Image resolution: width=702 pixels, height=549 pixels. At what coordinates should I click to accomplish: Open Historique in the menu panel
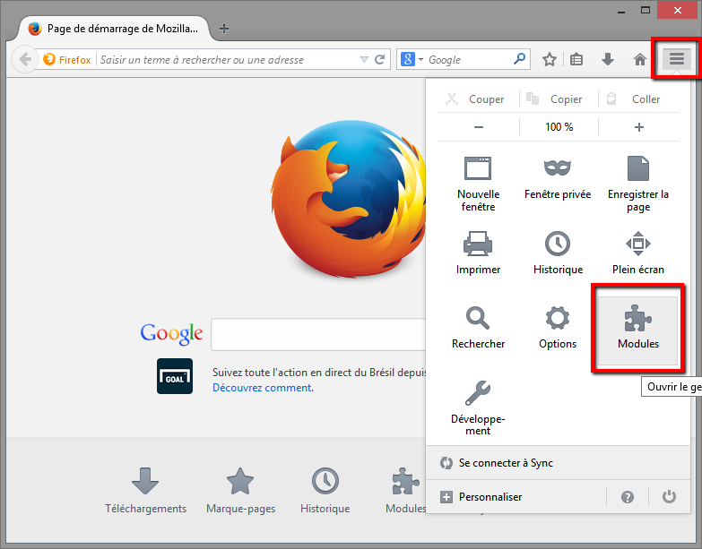point(558,253)
